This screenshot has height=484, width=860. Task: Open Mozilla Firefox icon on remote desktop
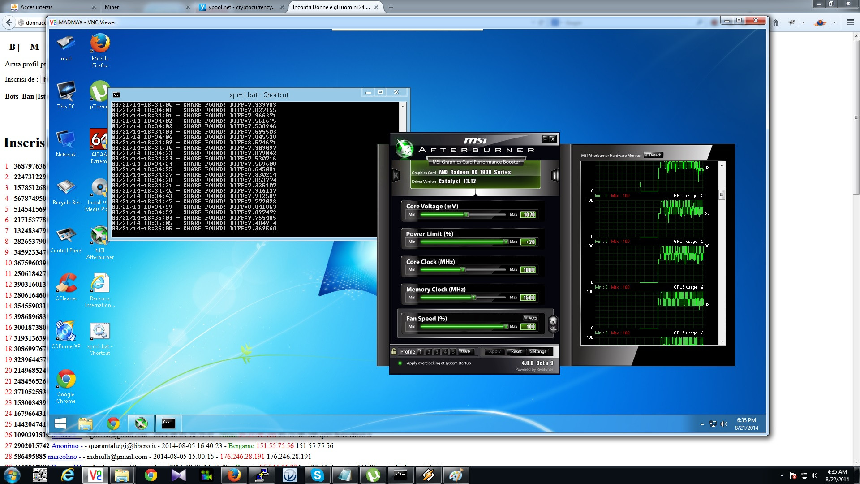tap(100, 50)
